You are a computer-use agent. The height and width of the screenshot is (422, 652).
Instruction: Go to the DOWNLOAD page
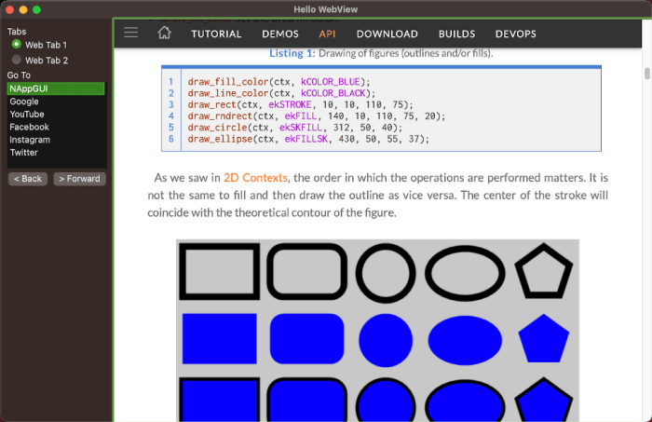pyautogui.click(x=387, y=34)
